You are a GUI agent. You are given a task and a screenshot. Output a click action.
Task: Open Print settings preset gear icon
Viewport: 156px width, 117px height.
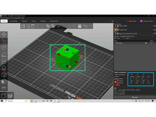click(x=155, y=26)
